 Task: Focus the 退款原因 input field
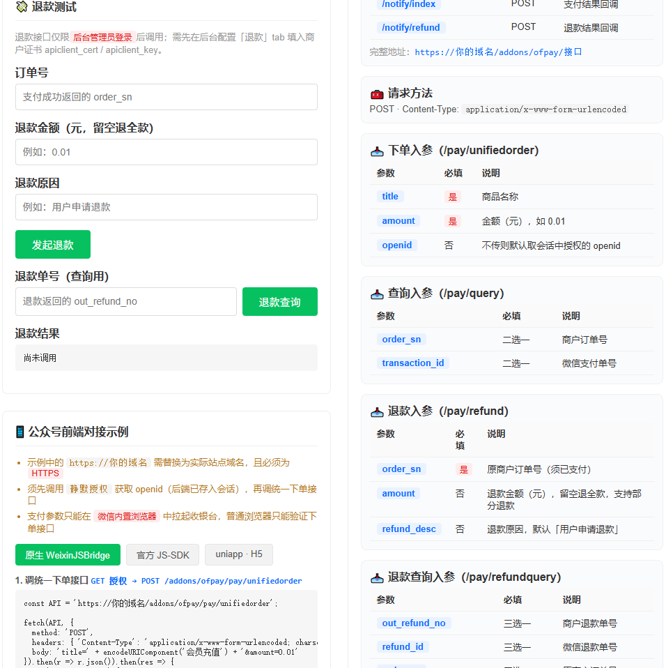(x=166, y=207)
